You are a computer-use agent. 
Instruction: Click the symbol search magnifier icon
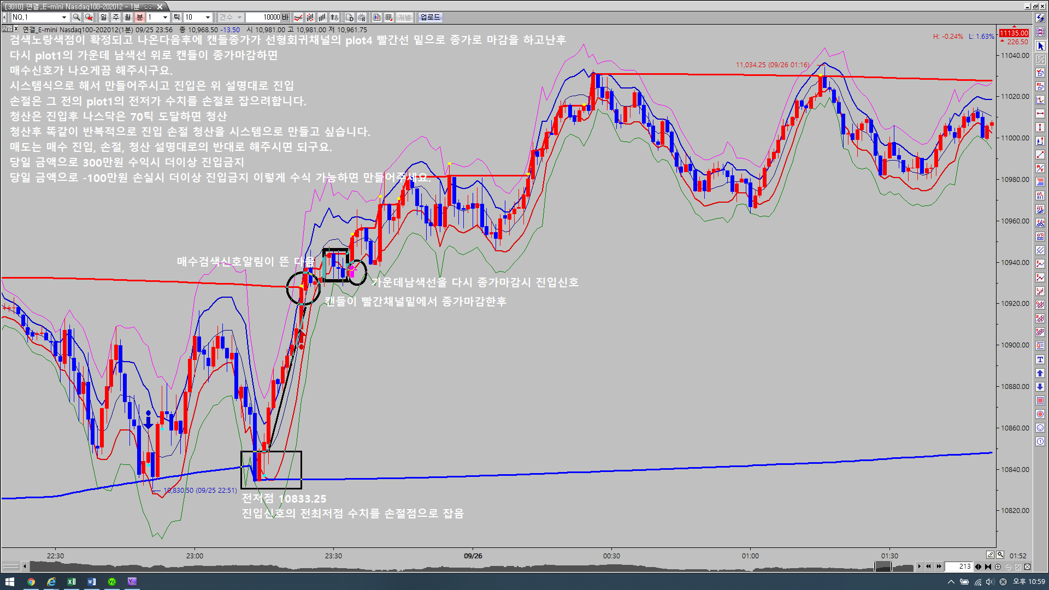point(76,17)
